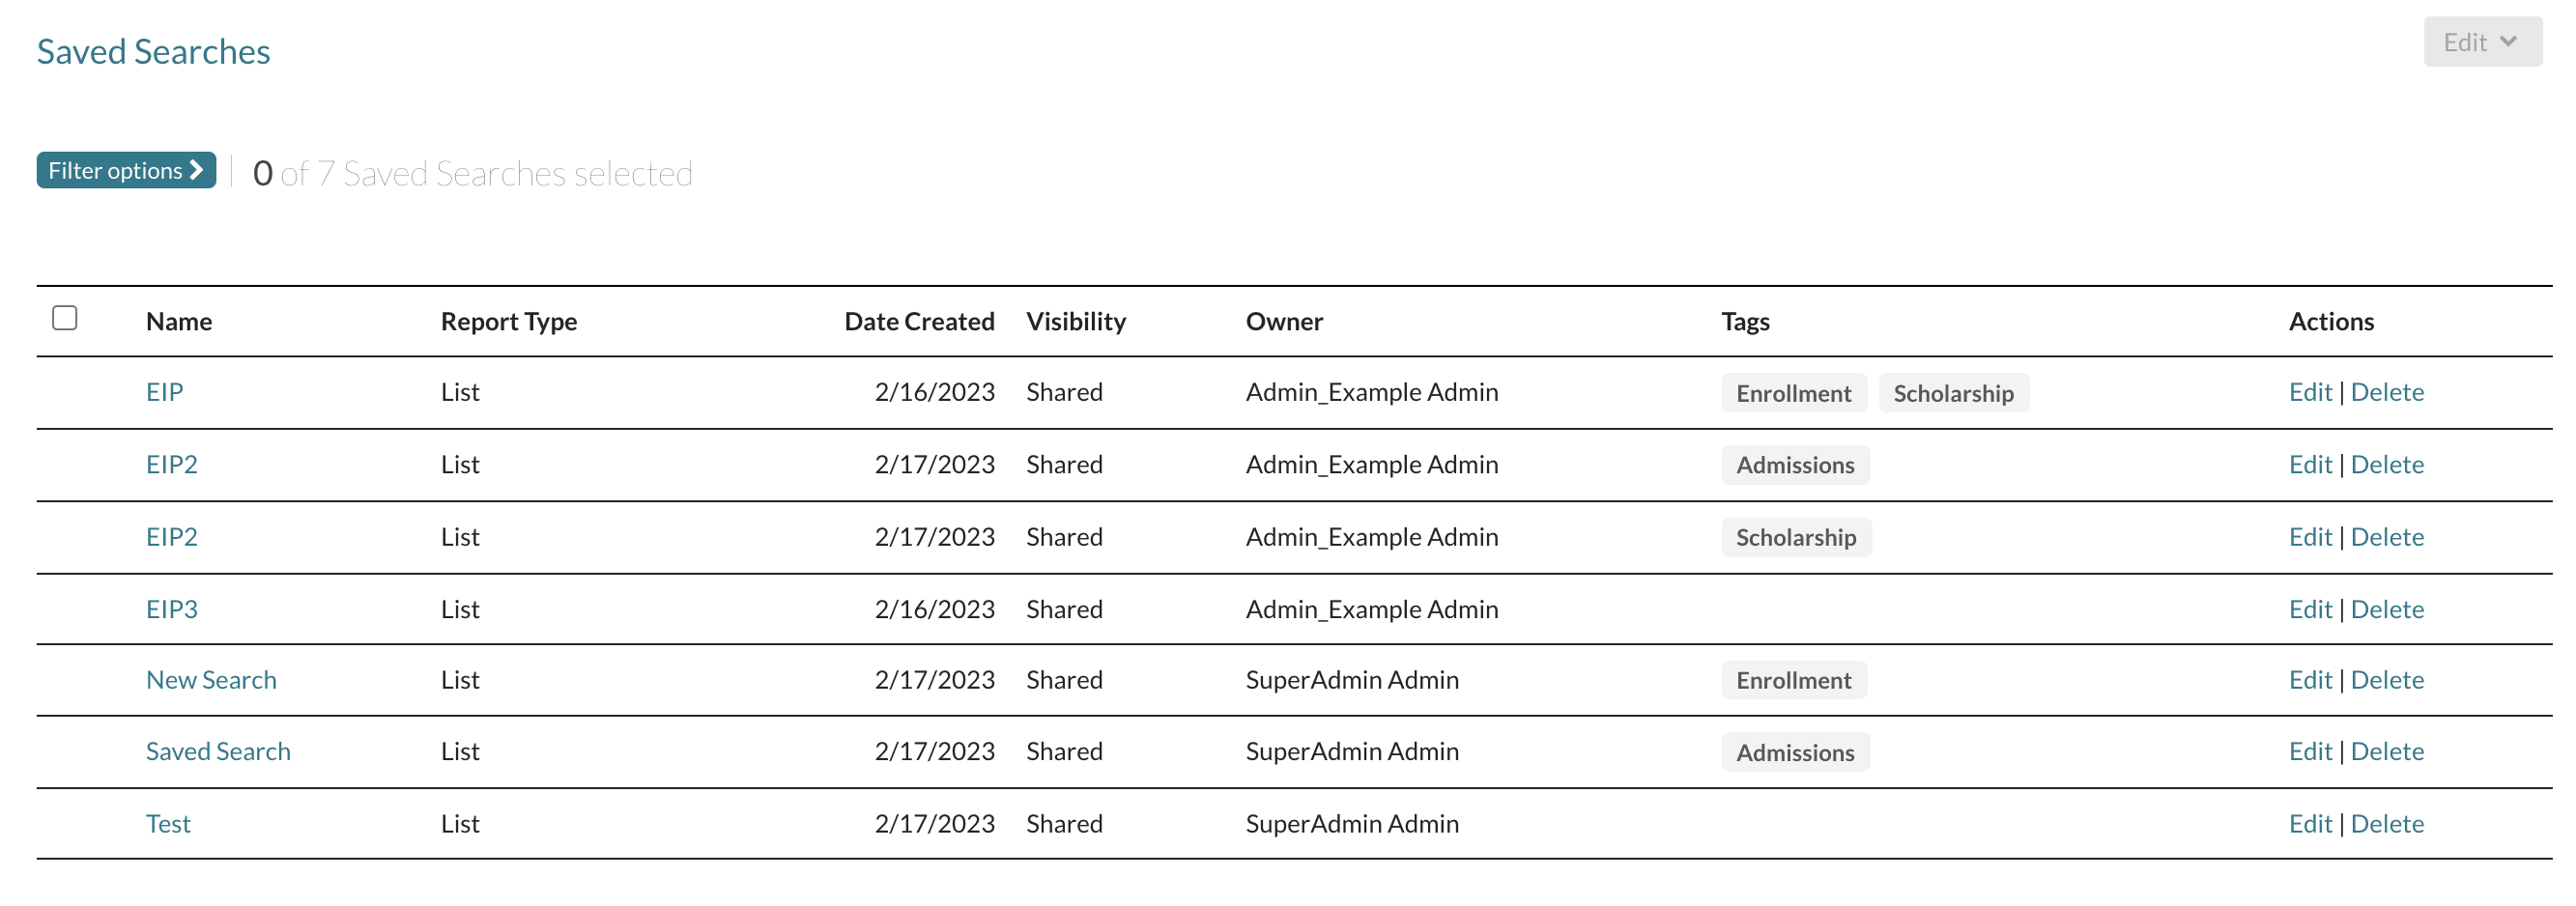Delete the EIP3 saved search
Screen dimensions: 2576x906
click(x=2386, y=609)
